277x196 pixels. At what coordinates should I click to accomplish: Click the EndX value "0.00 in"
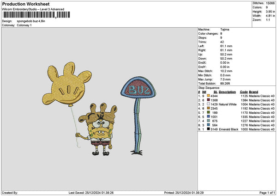tap(225, 63)
